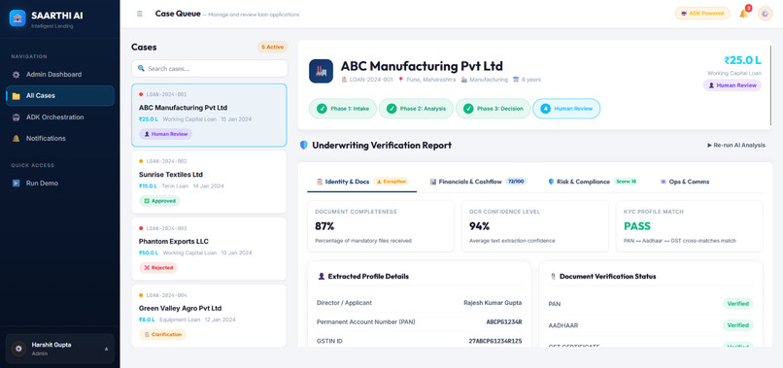
Task: Click the Admin Dashboard gear icon
Action: pos(16,75)
